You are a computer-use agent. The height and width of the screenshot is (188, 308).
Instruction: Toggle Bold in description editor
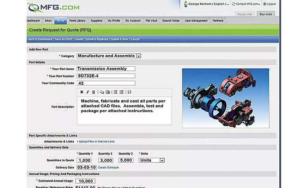click(82, 92)
